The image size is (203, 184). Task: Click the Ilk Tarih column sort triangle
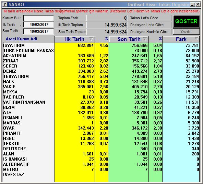(91, 39)
